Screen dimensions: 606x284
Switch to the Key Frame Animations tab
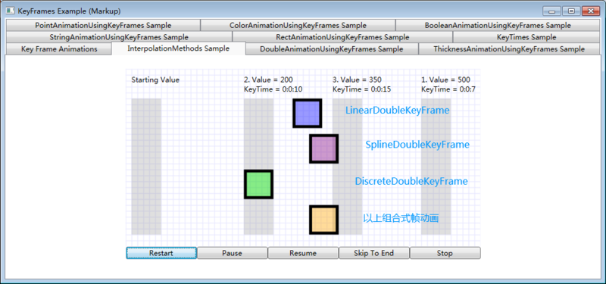59,49
